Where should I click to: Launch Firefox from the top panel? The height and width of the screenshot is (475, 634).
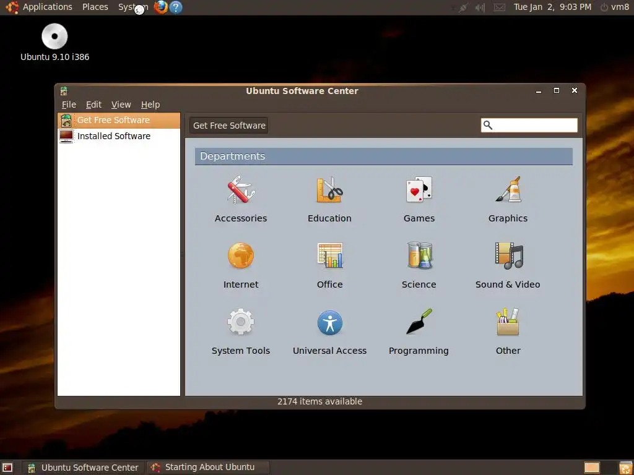click(x=161, y=7)
